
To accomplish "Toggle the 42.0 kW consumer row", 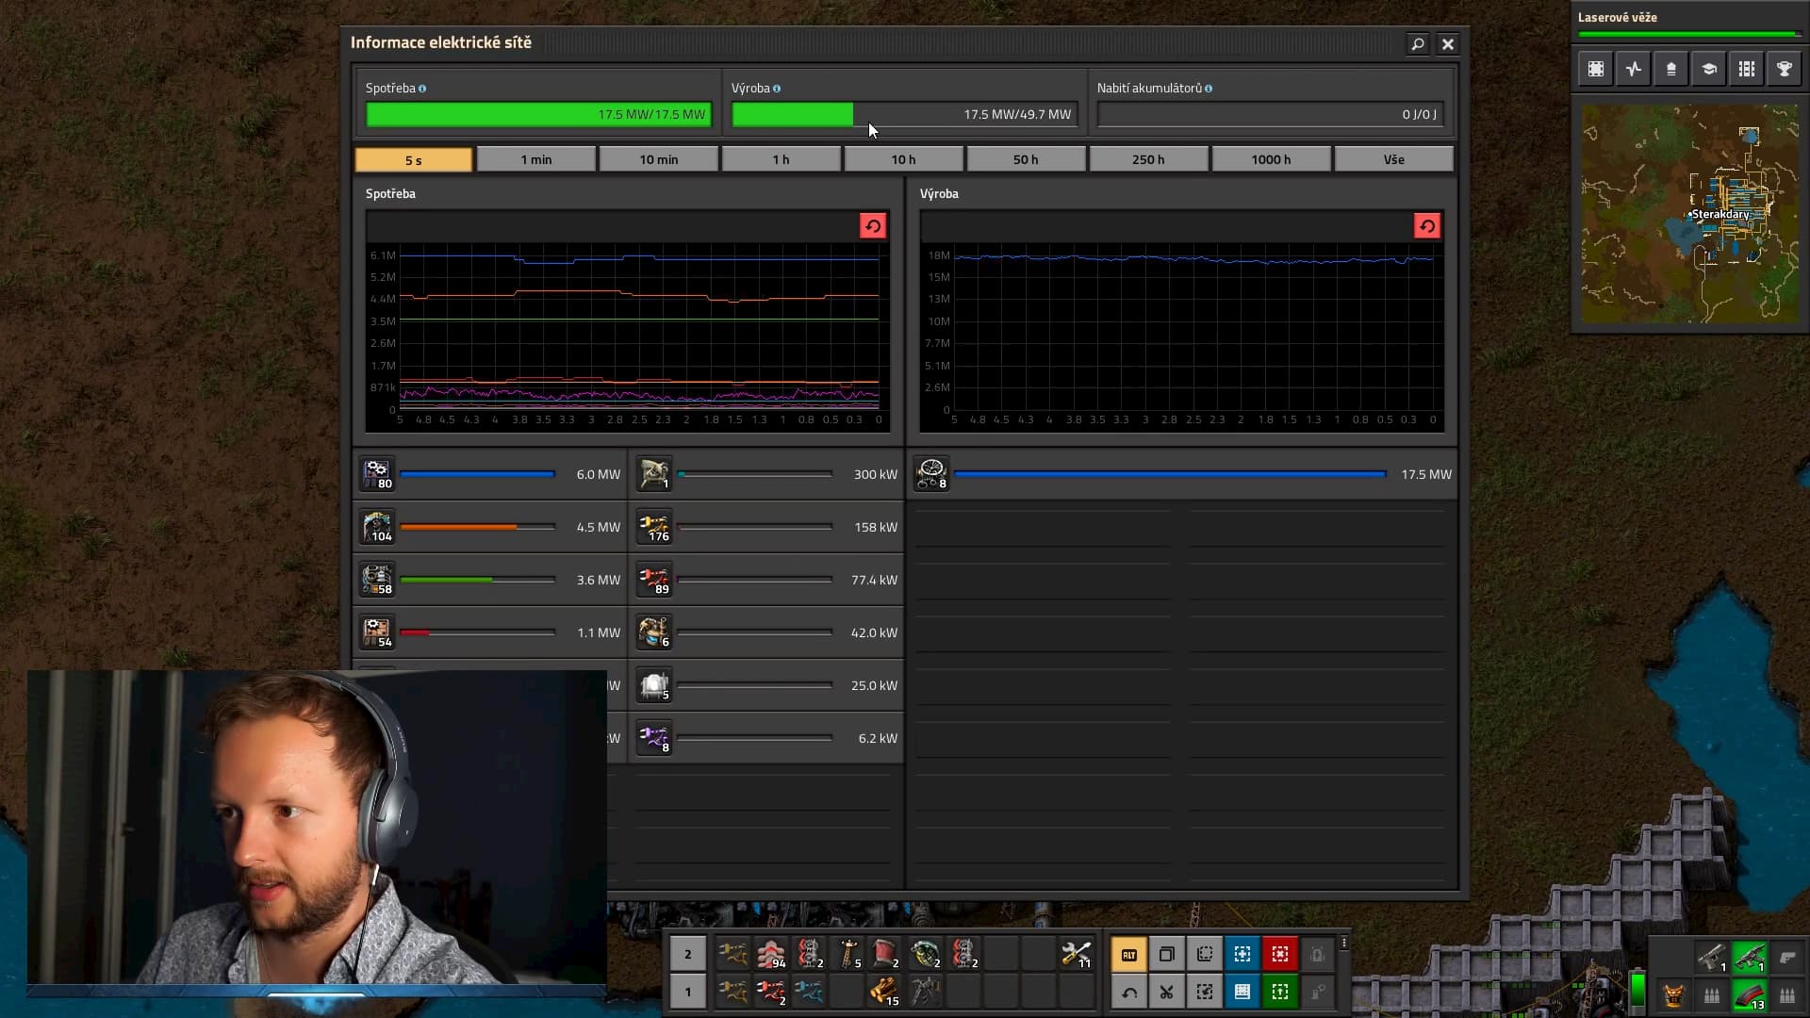I will pos(766,632).
